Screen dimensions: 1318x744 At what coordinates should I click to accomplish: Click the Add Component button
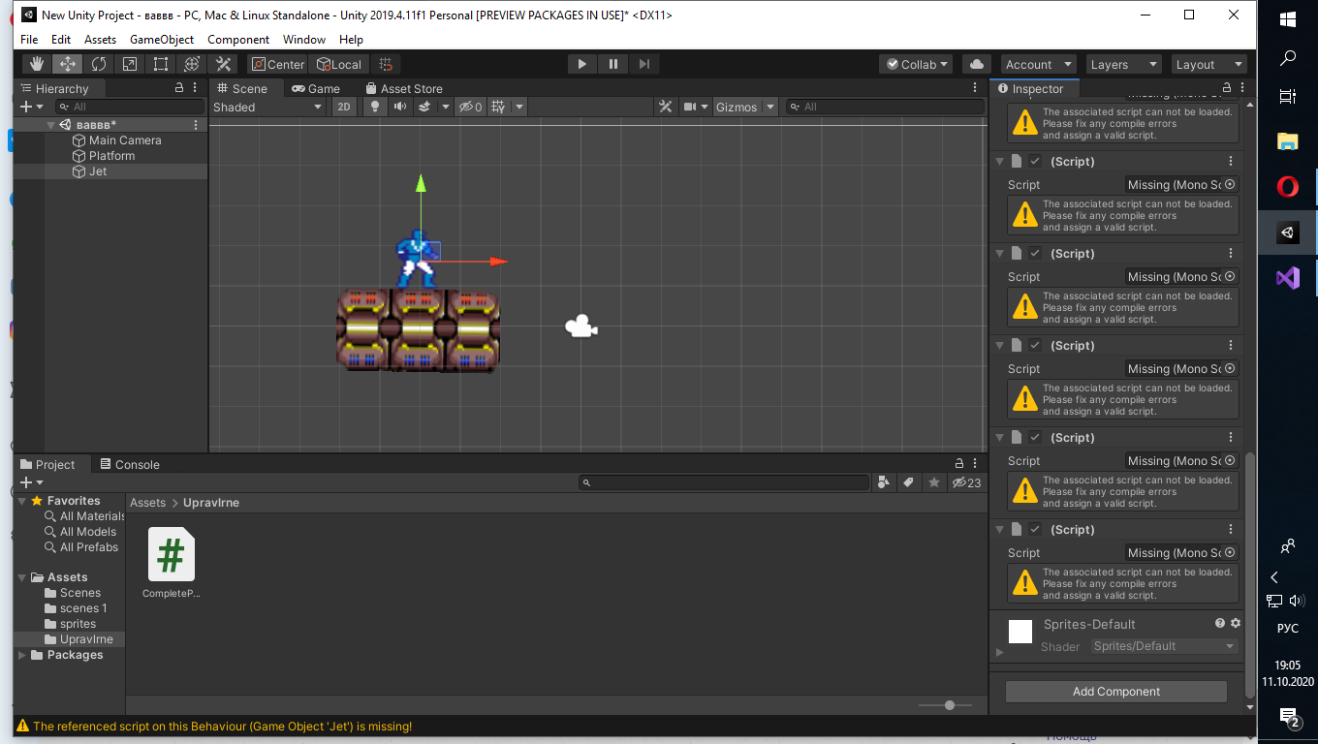pos(1116,691)
